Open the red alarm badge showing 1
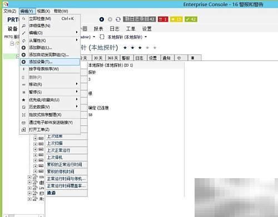 [163, 19]
